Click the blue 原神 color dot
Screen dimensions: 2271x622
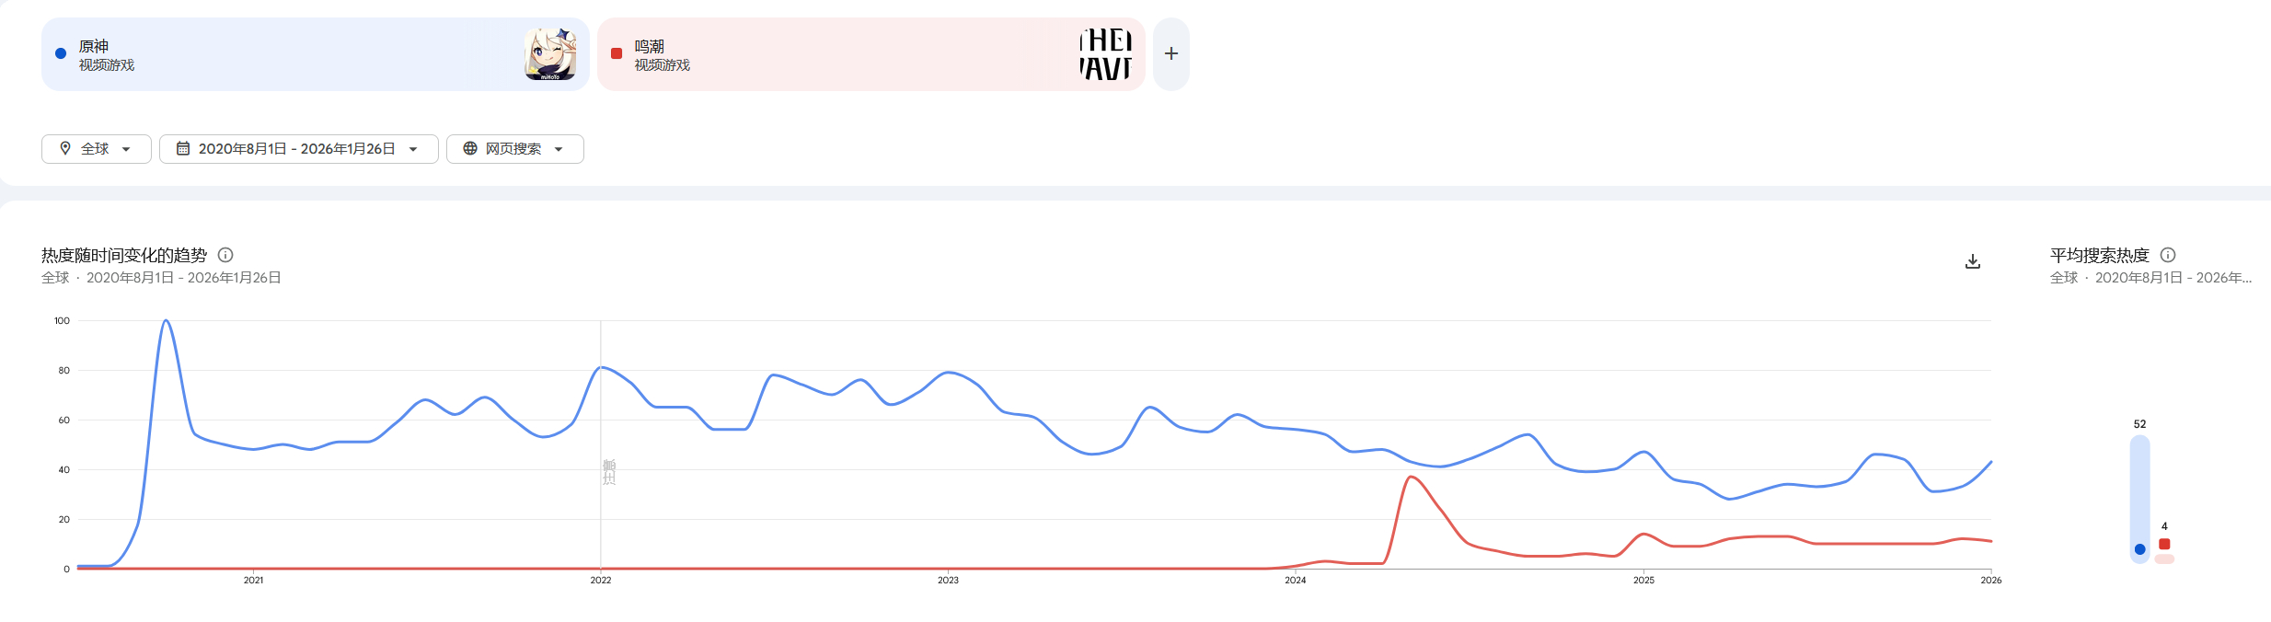pos(61,53)
